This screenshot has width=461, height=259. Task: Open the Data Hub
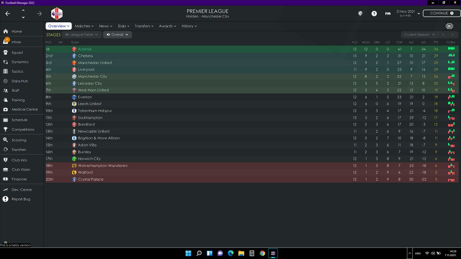(19, 81)
